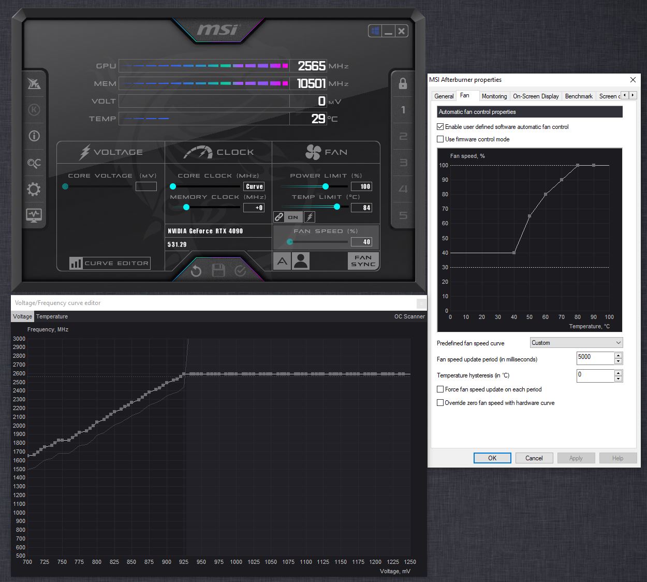Image resolution: width=647 pixels, height=582 pixels.
Task: Toggle the profile lock padlock icon
Action: click(x=403, y=83)
